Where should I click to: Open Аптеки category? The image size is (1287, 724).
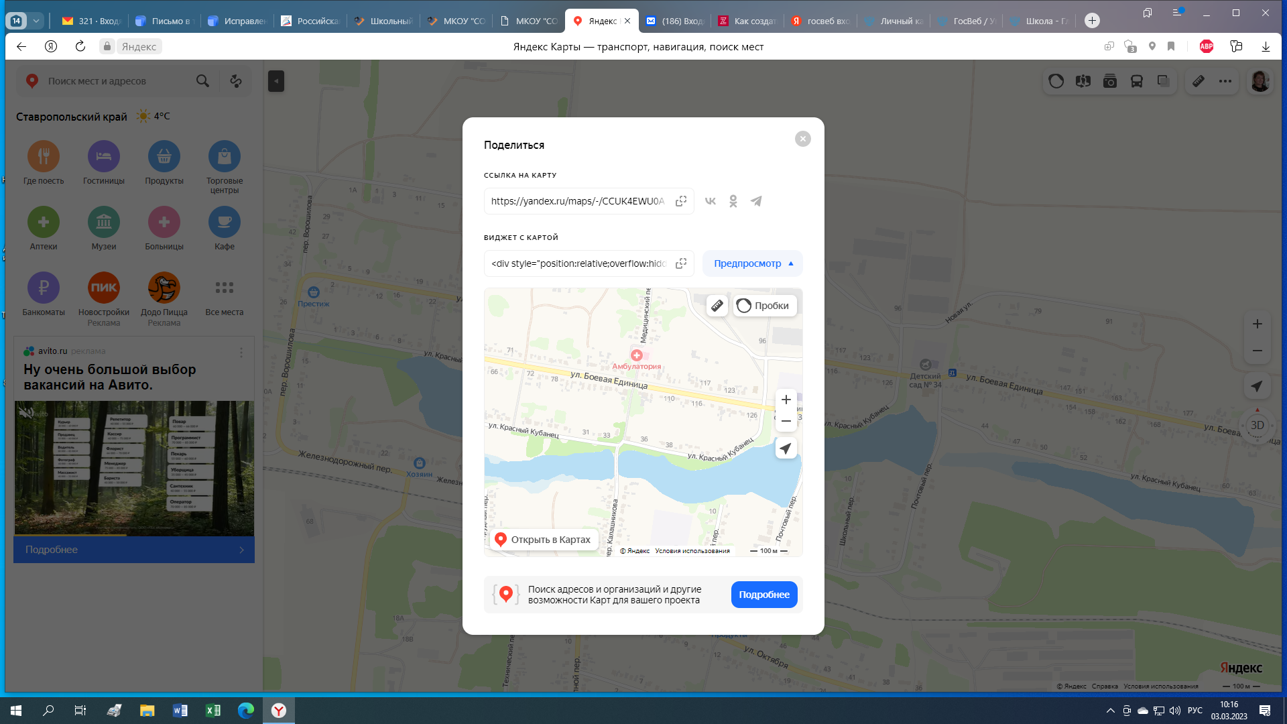pos(44,229)
